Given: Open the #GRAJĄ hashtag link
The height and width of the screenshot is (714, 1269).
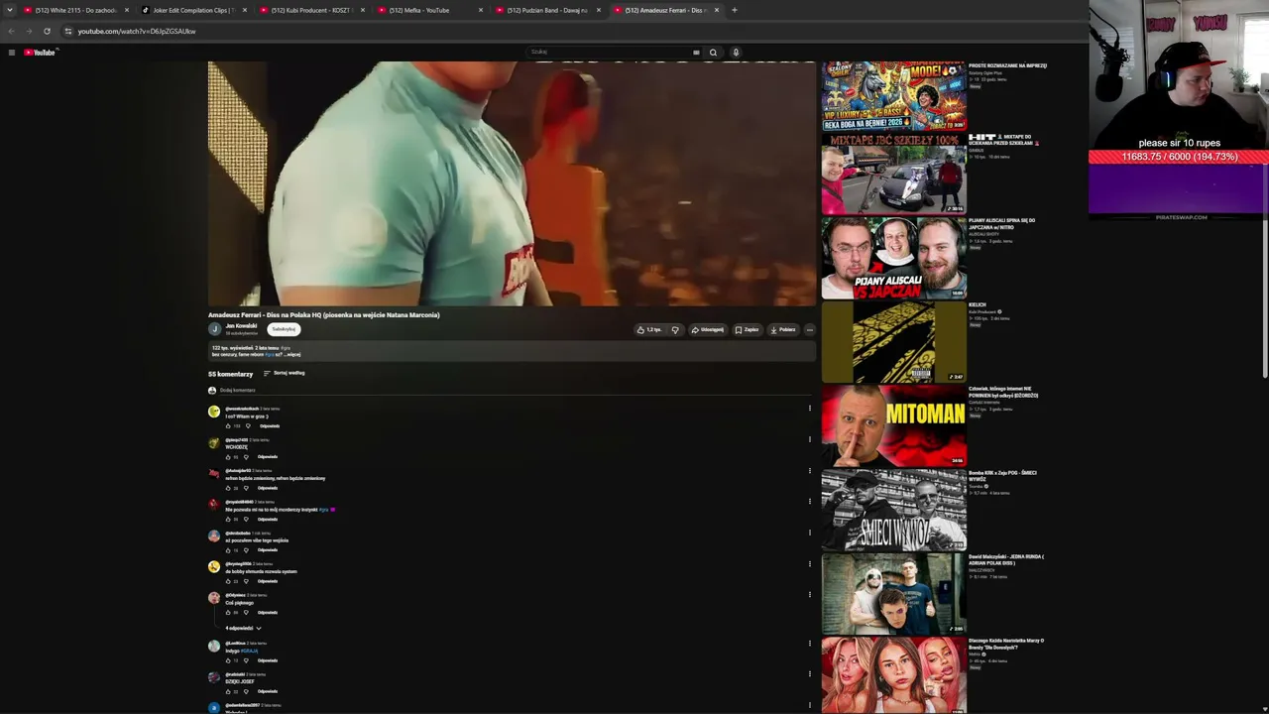Looking at the screenshot, I should [248, 652].
